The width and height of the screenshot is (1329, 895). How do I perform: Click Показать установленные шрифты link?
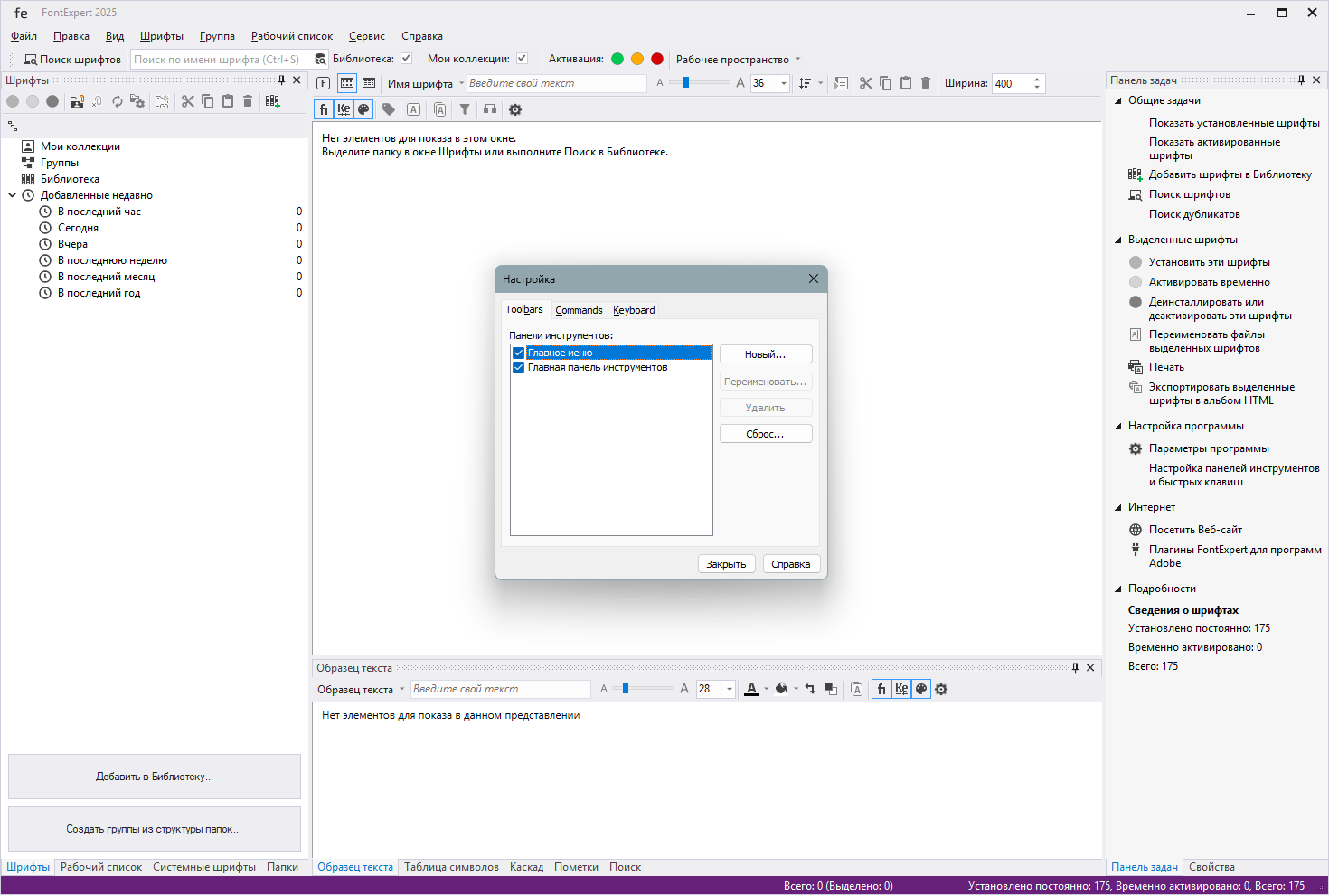pos(1234,123)
